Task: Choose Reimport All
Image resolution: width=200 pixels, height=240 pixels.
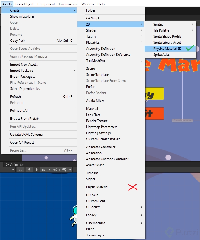Action: tap(39, 111)
